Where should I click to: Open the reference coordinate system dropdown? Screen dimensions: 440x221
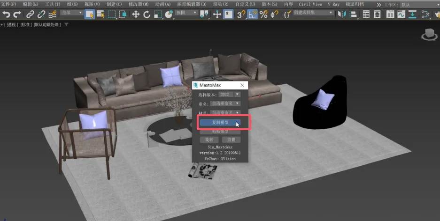[186, 13]
